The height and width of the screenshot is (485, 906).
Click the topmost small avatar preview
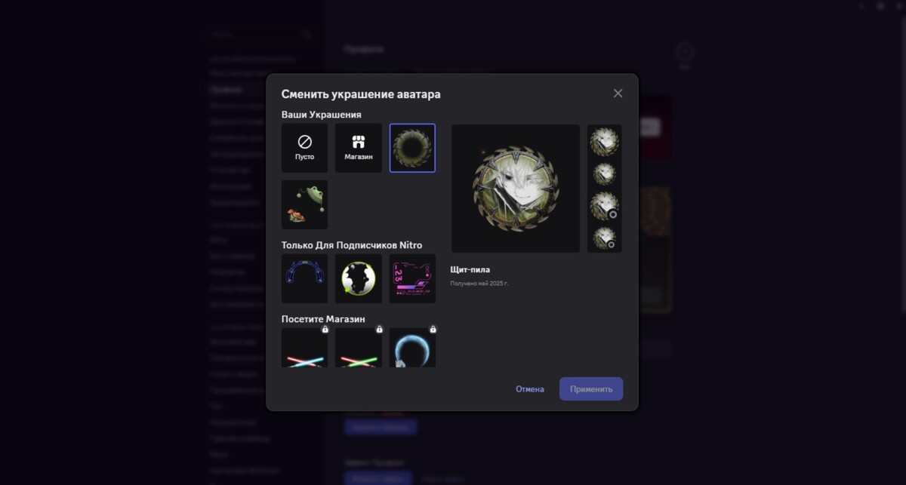coord(604,142)
